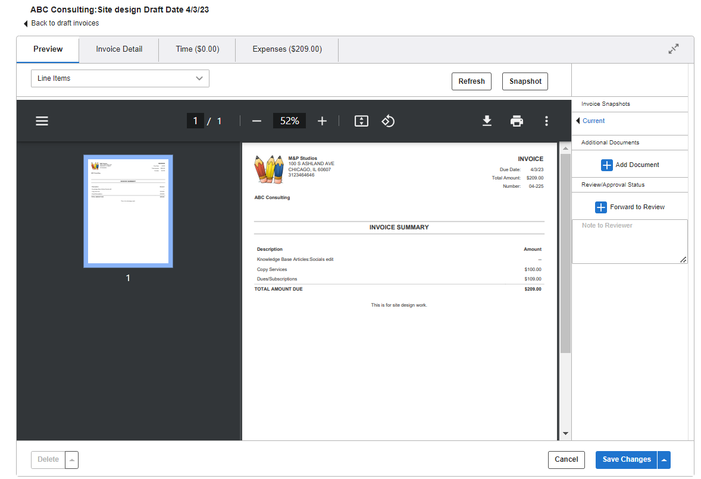The width and height of the screenshot is (701, 479).
Task: Expand the Delete button options arrow
Action: click(71, 460)
